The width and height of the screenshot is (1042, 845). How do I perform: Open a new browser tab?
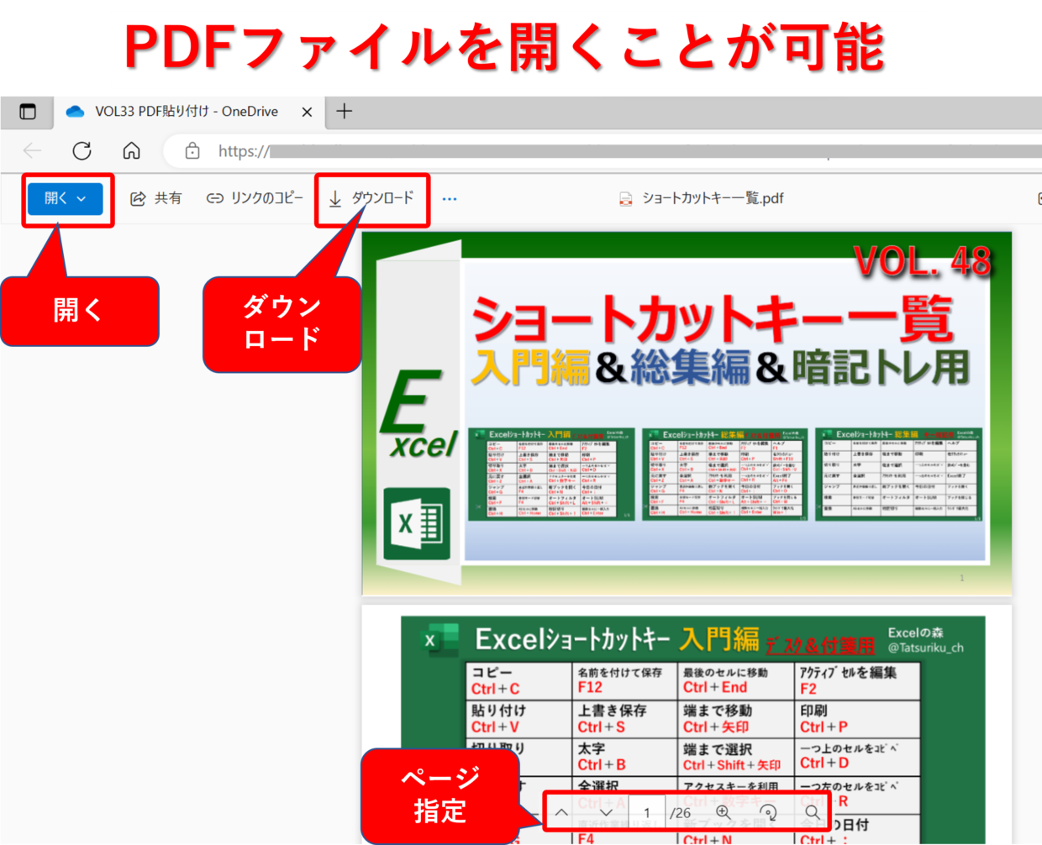tap(345, 111)
